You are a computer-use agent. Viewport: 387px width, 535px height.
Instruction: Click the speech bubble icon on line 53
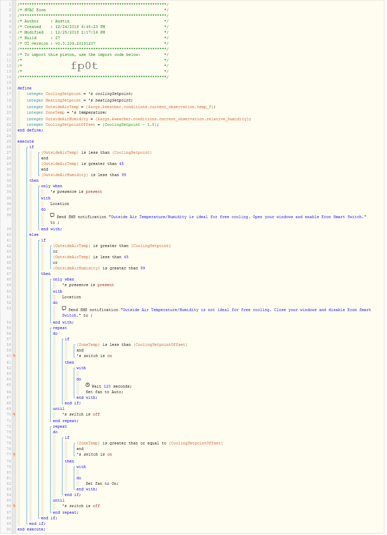(x=64, y=308)
